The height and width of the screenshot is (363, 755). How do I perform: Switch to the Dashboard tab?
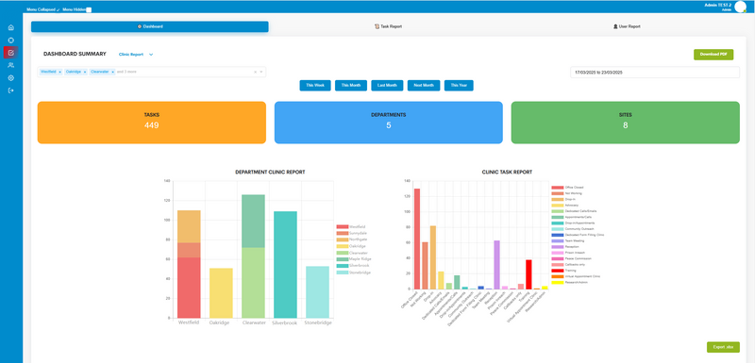point(150,26)
